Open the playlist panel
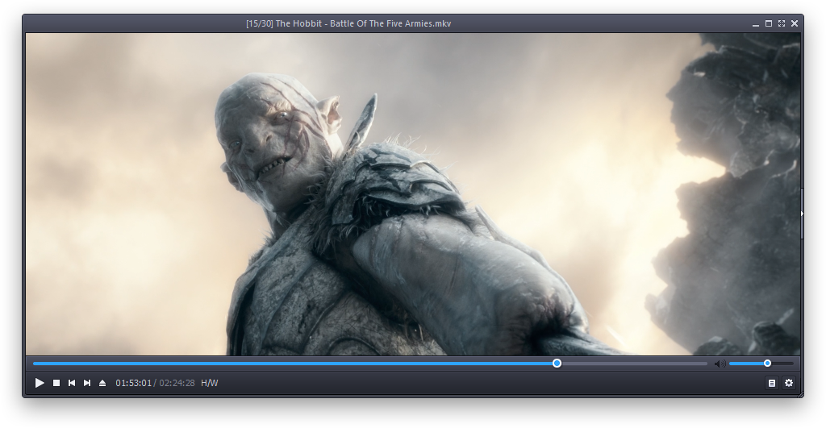 pos(772,383)
